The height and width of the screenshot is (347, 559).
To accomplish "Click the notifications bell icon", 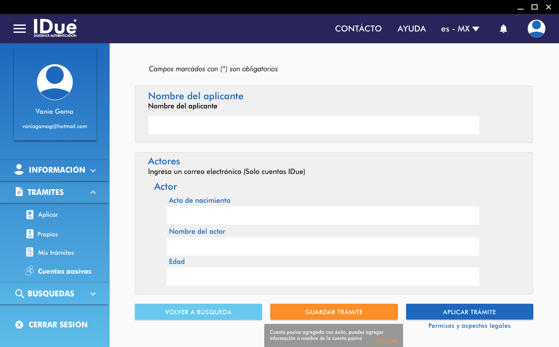I will [503, 29].
